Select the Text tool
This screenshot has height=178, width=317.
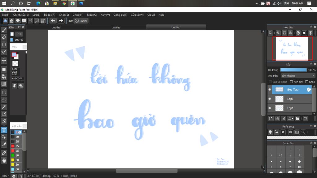click(4, 130)
